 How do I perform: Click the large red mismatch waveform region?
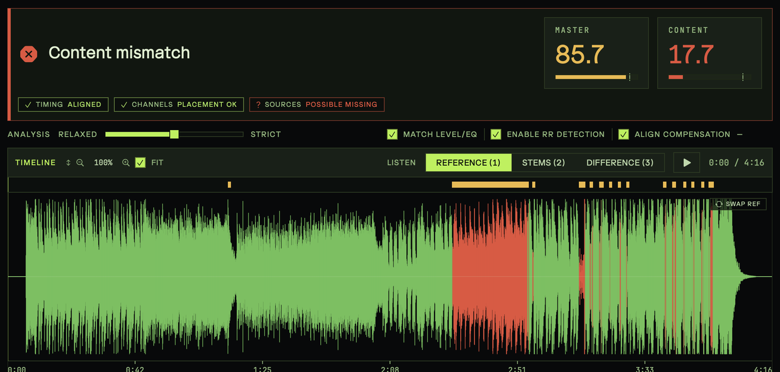click(489, 276)
